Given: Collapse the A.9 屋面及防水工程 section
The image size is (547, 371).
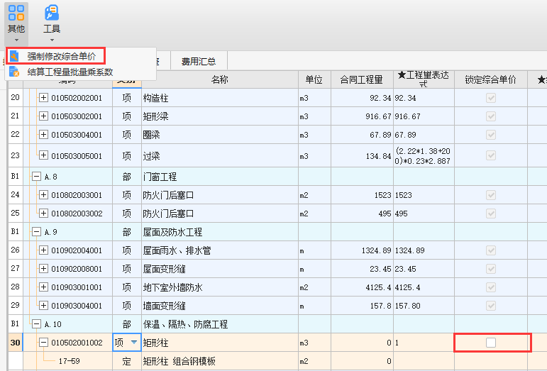Looking at the screenshot, I should tap(36, 232).
